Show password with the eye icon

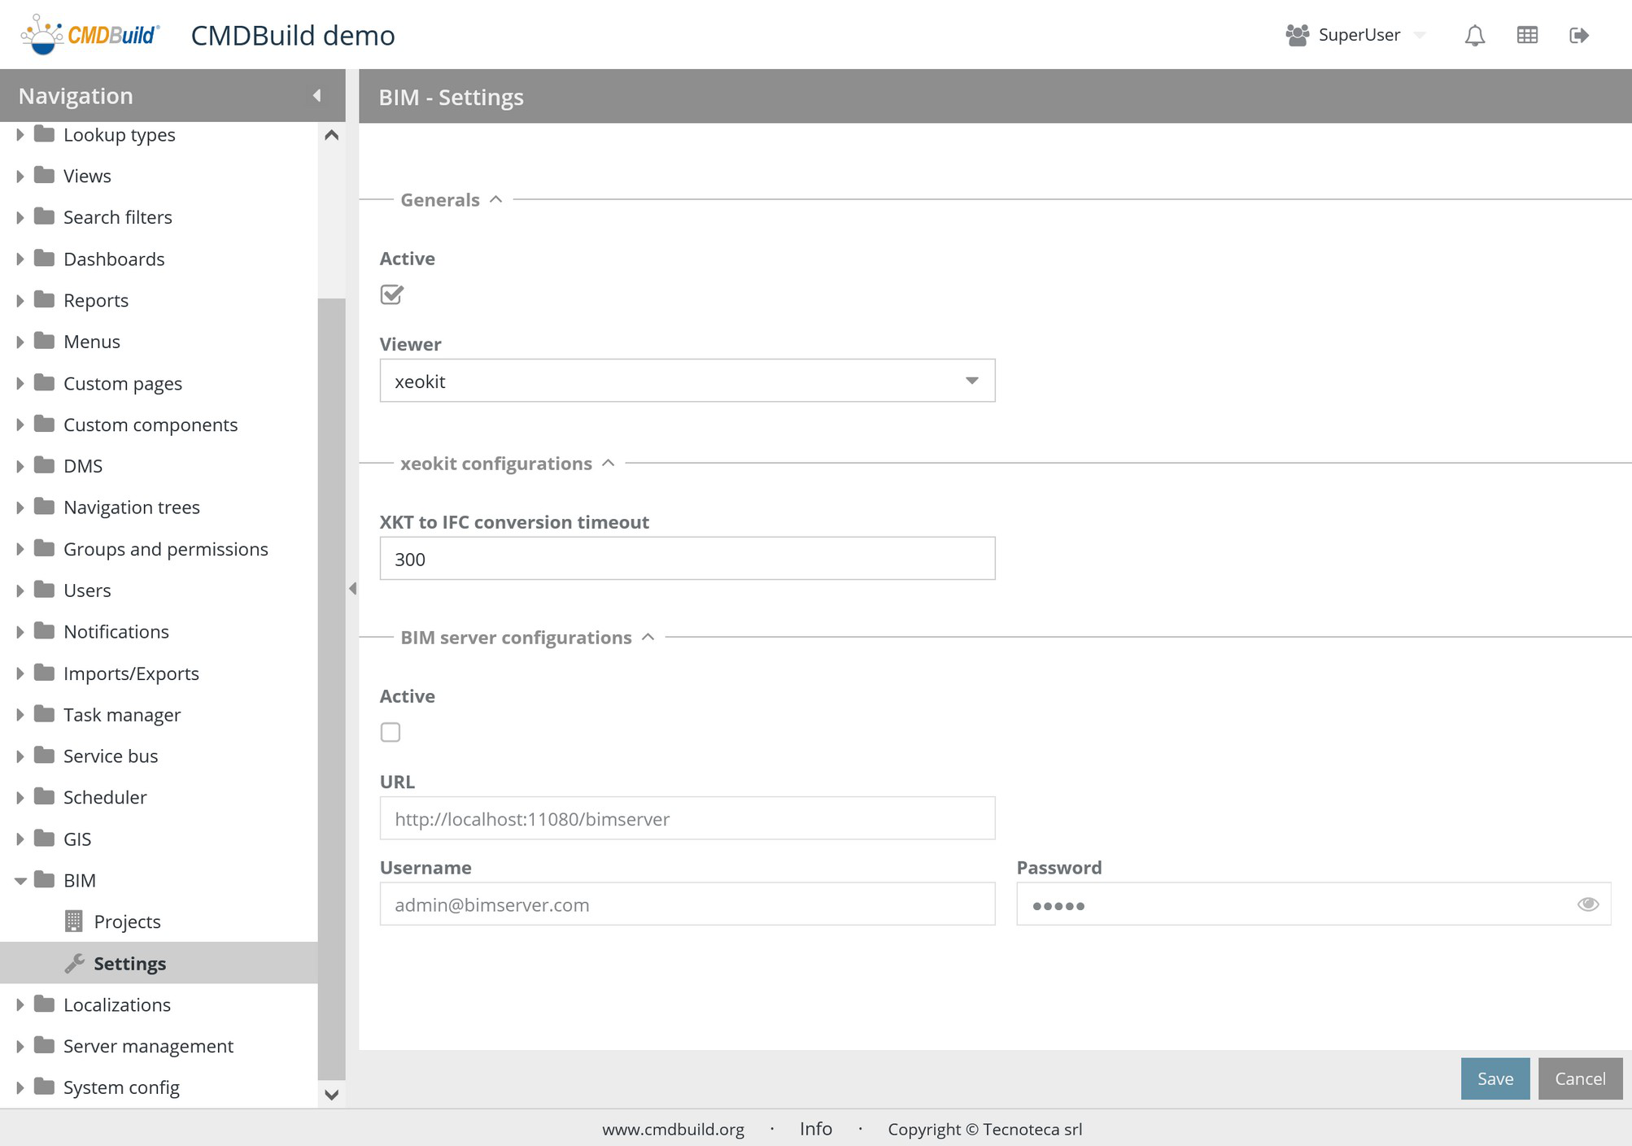(x=1587, y=904)
